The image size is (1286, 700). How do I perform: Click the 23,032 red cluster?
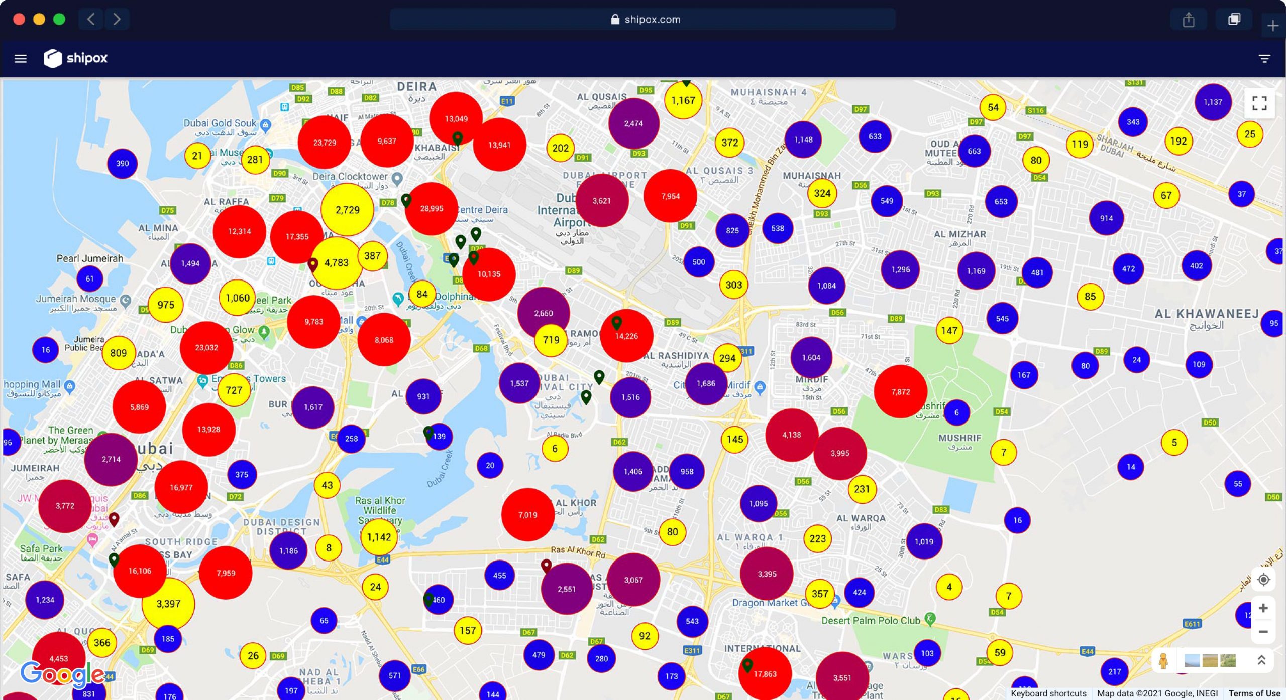(206, 347)
